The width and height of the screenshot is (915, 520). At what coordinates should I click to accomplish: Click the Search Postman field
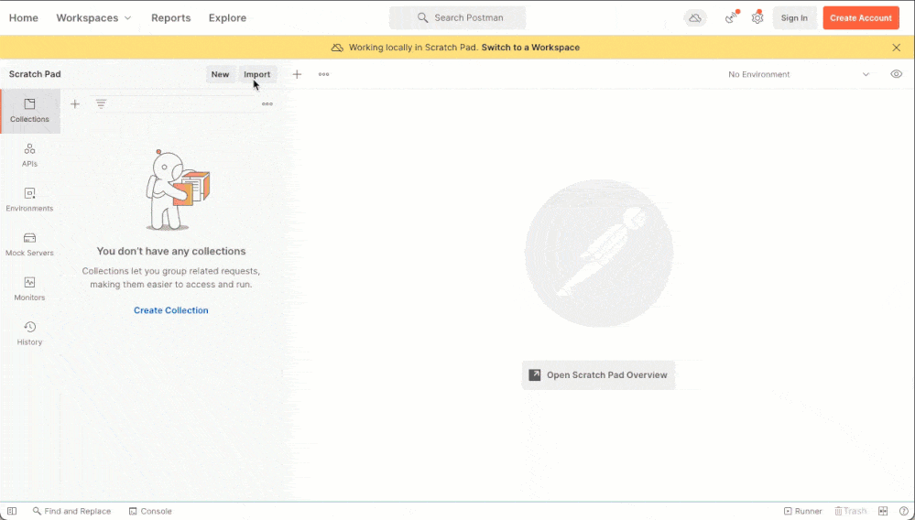tap(458, 18)
